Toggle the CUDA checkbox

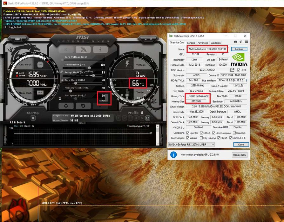click(x=201, y=133)
